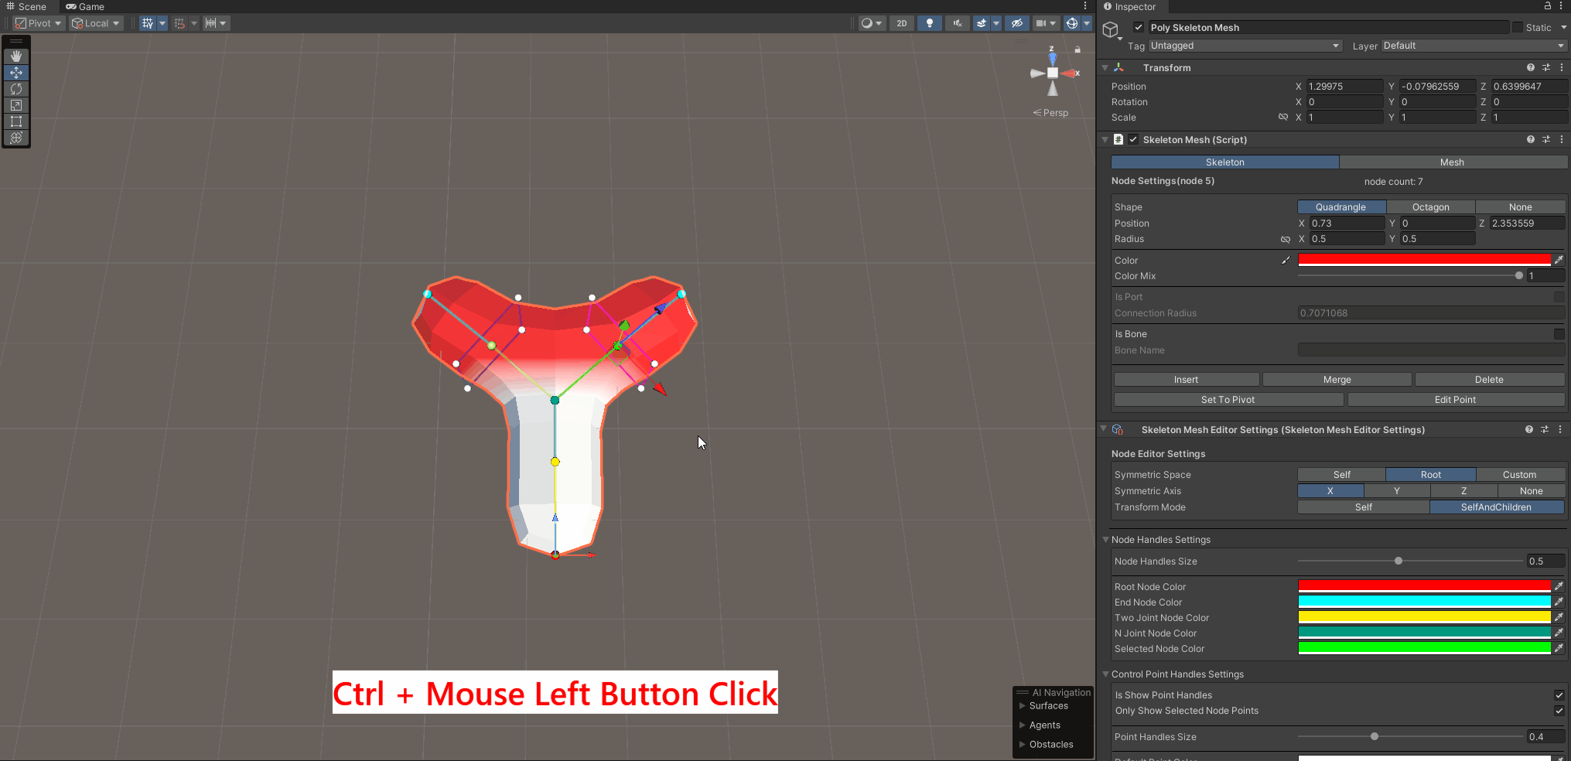
Task: Click eyedropper beside Root Node Color
Action: click(1559, 586)
